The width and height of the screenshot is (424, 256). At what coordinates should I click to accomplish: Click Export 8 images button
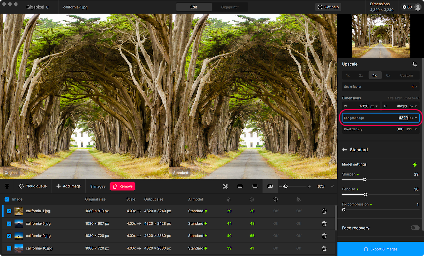[381, 249]
